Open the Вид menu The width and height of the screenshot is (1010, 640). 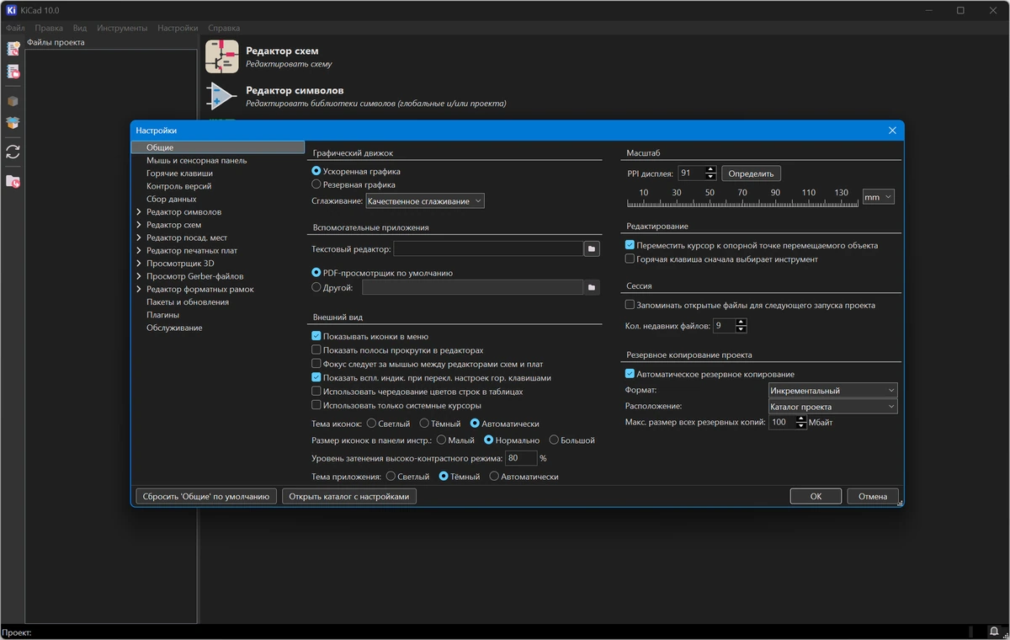pyautogui.click(x=80, y=28)
